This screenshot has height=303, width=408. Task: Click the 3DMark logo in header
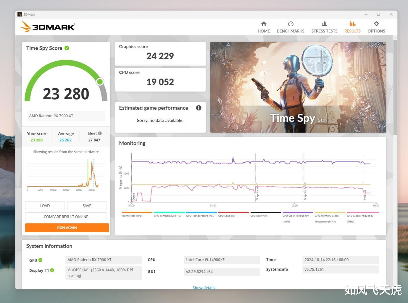(x=47, y=27)
